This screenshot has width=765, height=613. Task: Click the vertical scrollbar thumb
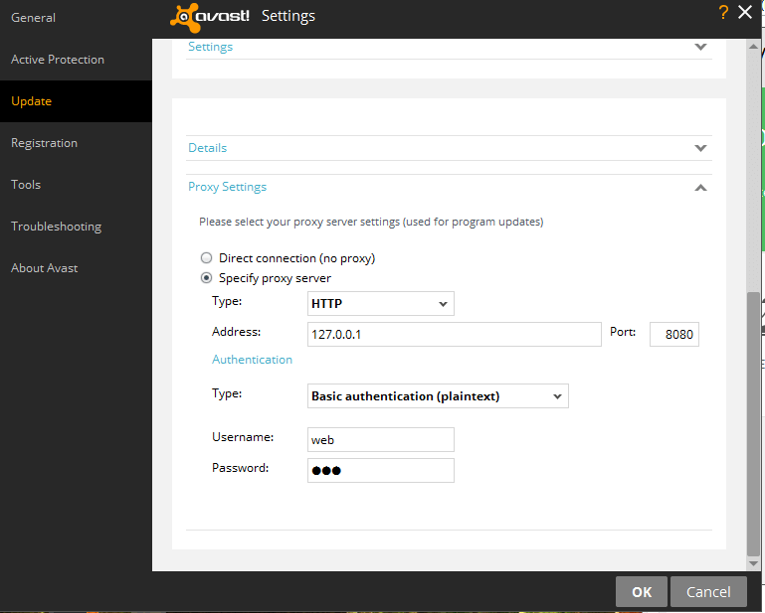coord(753,424)
